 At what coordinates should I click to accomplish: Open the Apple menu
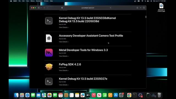11,1
